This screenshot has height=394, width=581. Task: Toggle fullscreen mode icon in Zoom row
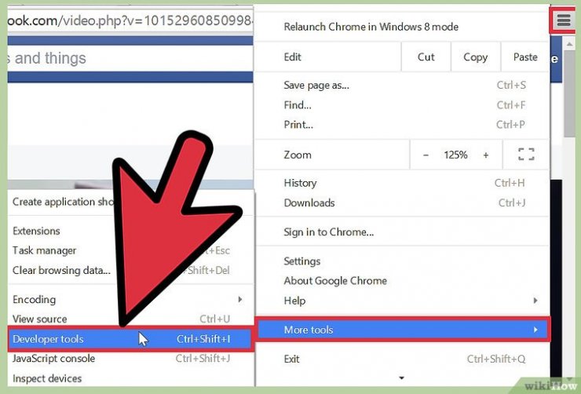pyautogui.click(x=526, y=155)
